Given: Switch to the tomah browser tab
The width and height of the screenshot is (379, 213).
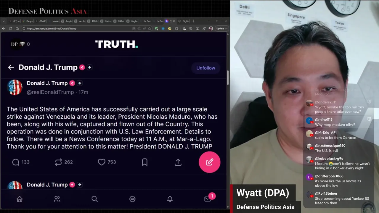Looking at the screenshot, I should [54, 21].
